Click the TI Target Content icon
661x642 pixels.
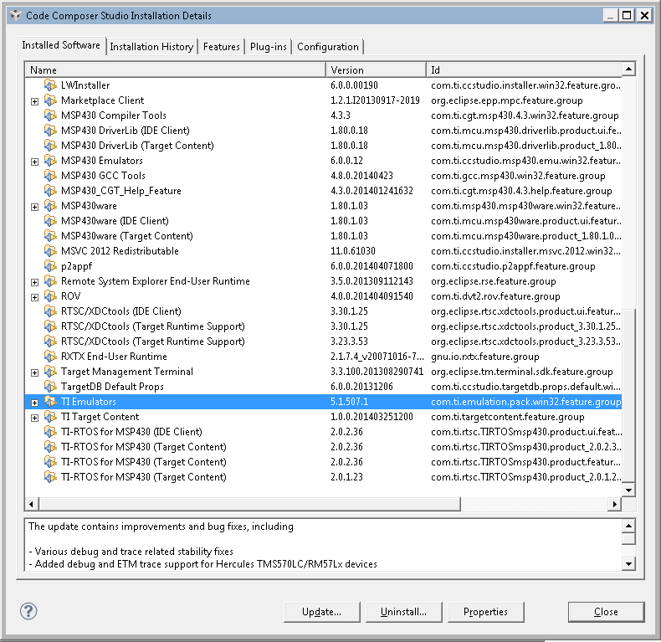point(50,417)
